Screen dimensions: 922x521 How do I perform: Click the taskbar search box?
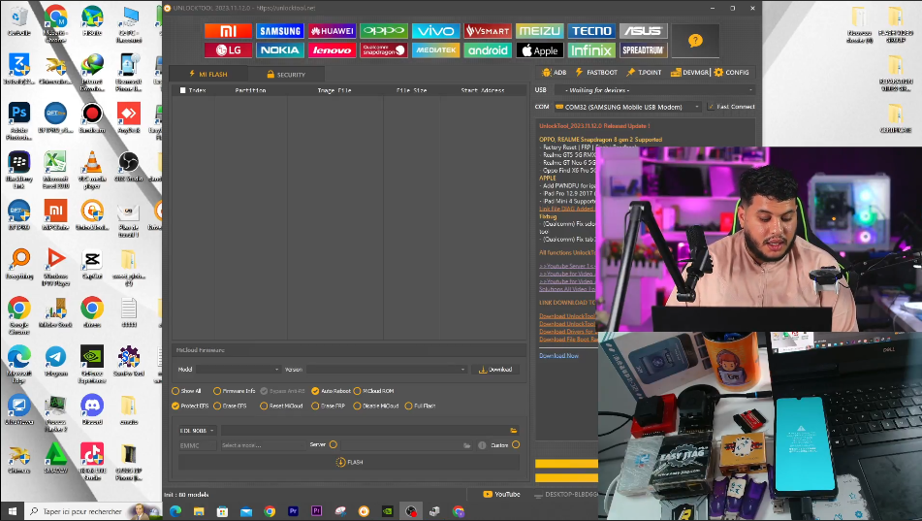93,511
